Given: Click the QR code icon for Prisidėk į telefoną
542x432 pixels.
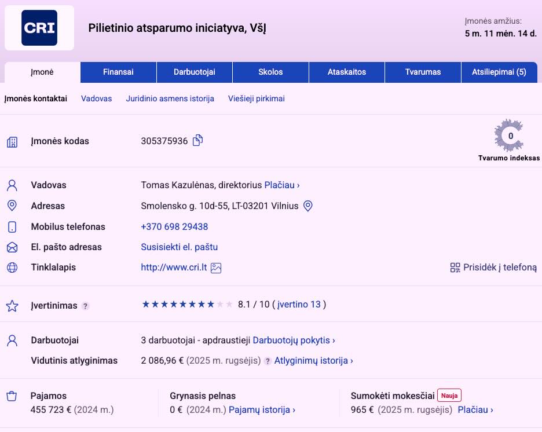Looking at the screenshot, I should (x=455, y=268).
